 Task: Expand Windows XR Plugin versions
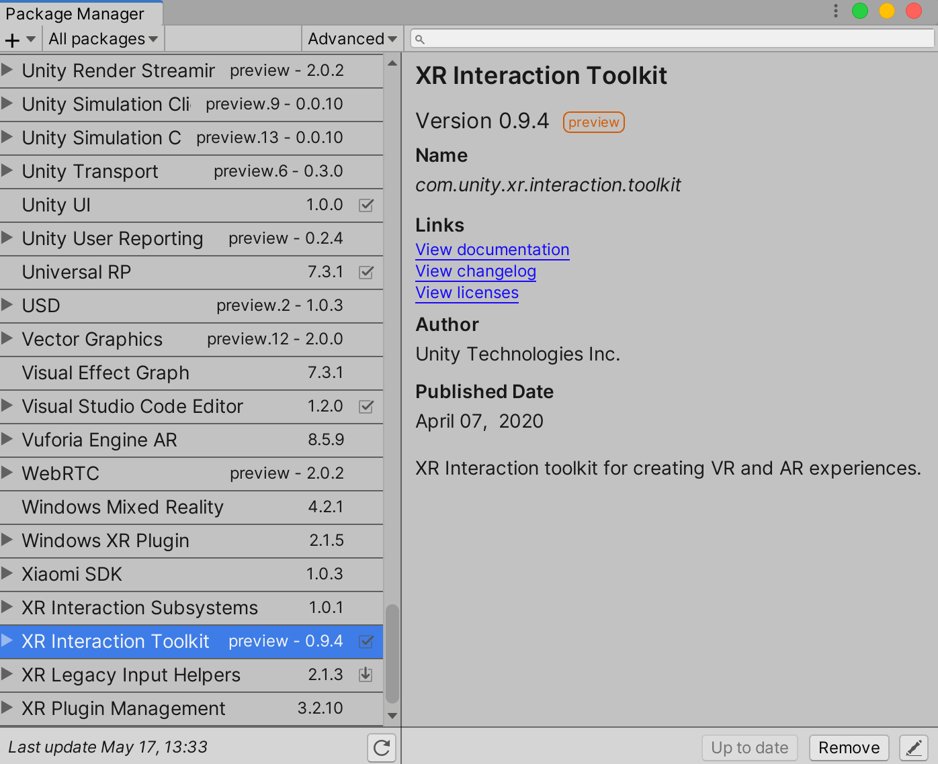[7, 539]
